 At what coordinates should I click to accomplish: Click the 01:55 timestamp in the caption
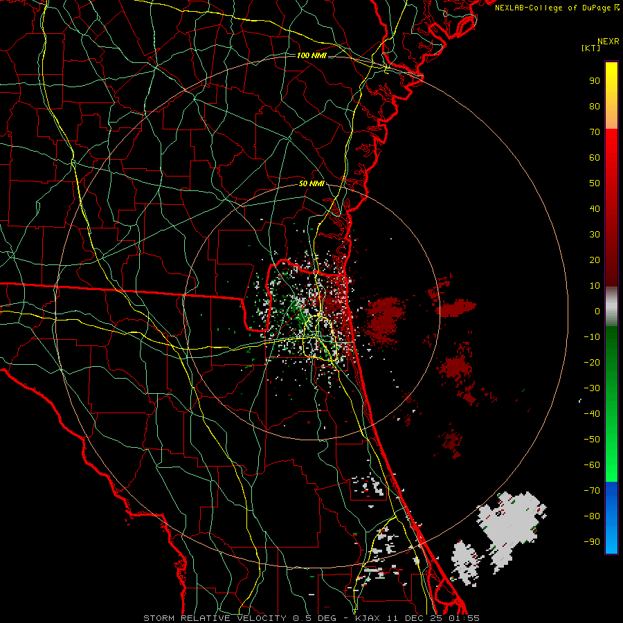464,618
